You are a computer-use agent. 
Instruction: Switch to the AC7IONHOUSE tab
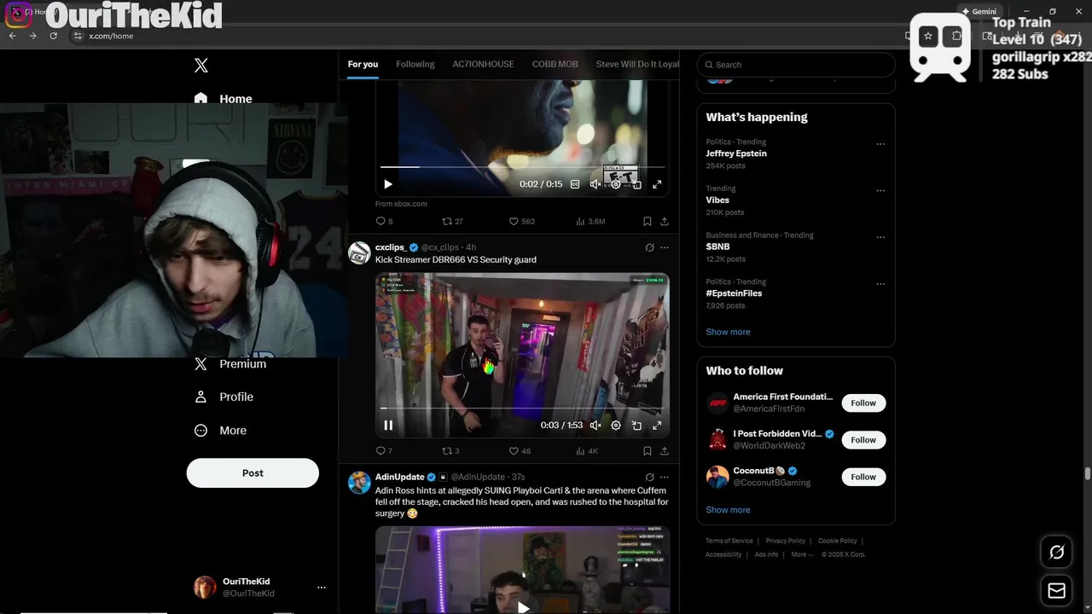(484, 64)
